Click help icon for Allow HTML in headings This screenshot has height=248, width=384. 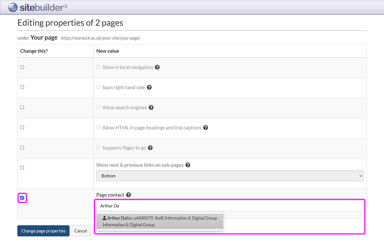[x=206, y=128]
